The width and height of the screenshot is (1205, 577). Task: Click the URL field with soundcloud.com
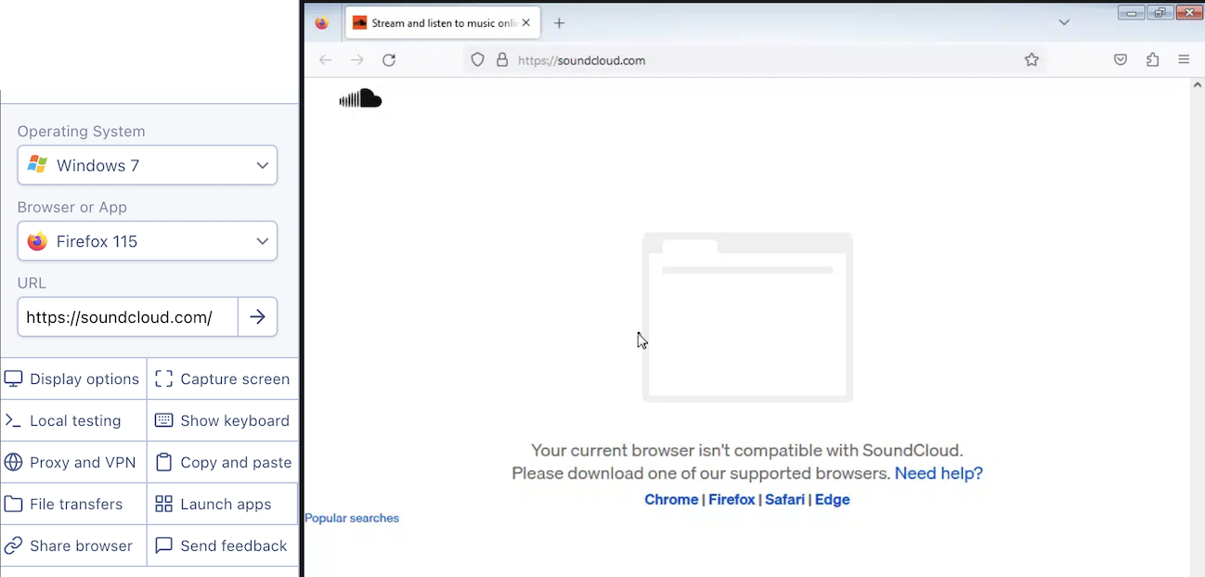pyautogui.click(x=128, y=317)
